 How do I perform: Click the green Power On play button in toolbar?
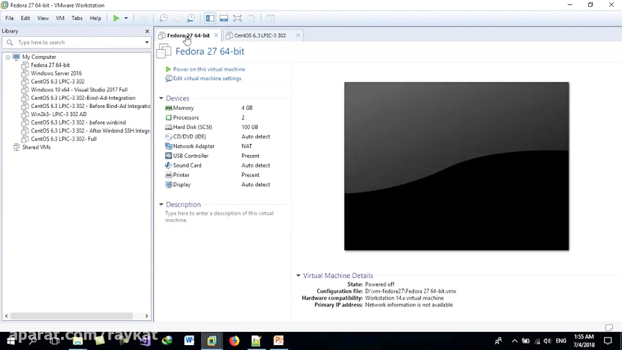pyautogui.click(x=116, y=18)
